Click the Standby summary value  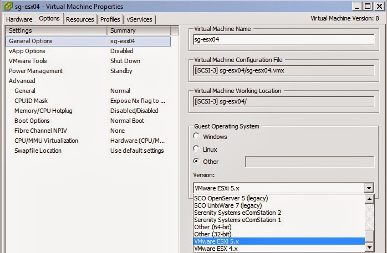click(x=121, y=71)
